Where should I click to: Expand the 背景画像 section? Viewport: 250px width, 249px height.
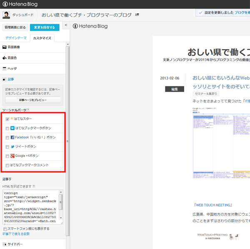point(33,47)
